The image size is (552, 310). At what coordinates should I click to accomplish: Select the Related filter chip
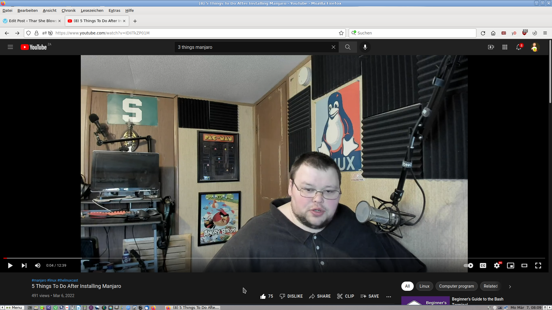coord(490,286)
